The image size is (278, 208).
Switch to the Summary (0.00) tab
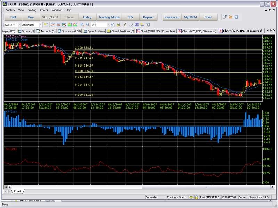[69, 31]
